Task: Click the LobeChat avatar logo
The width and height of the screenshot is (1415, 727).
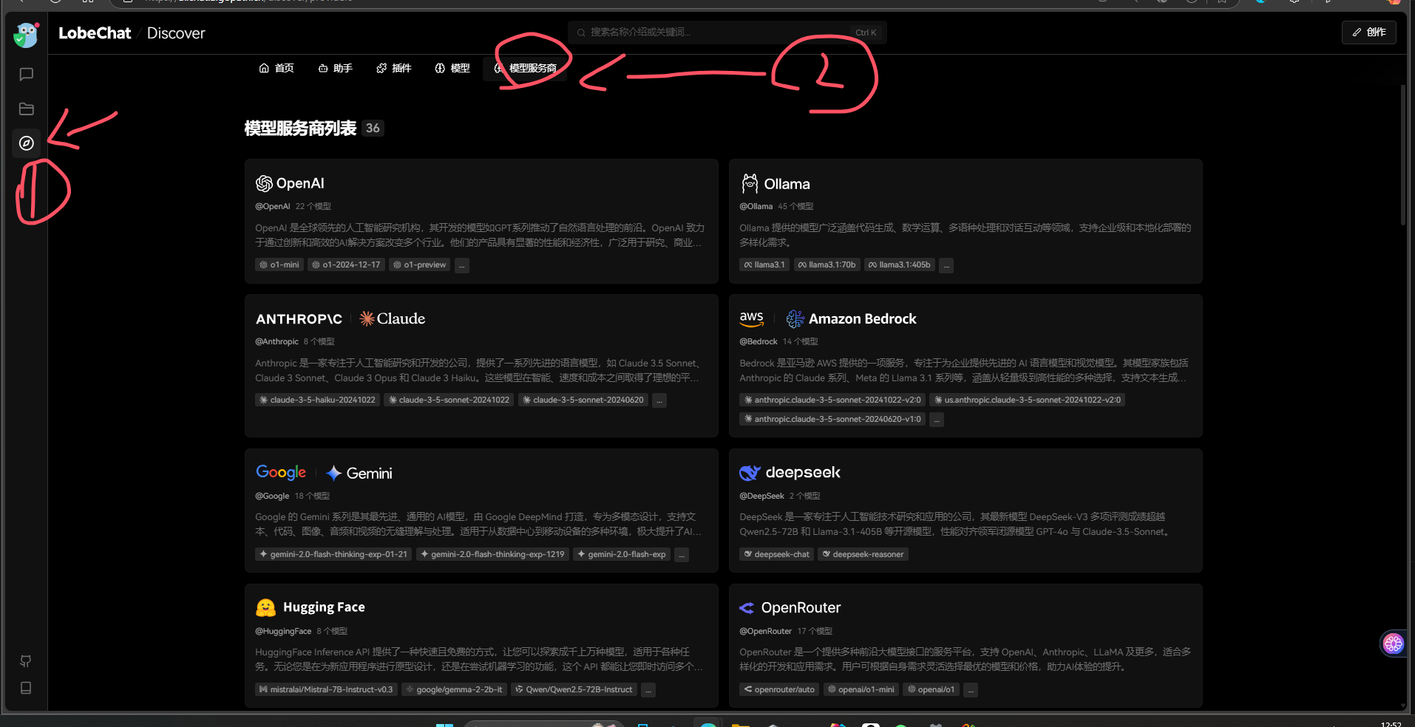Action: pyautogui.click(x=26, y=34)
